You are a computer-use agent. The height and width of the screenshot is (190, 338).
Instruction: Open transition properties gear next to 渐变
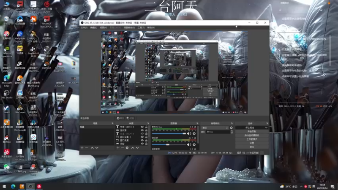point(231,128)
